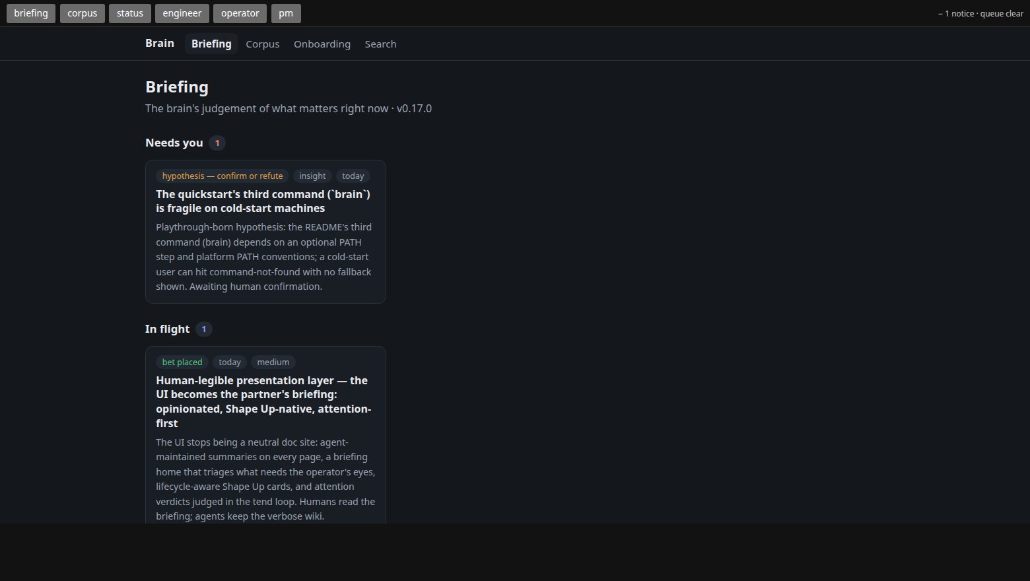Click the 'insight' tag on hypothesis card

coord(312,176)
